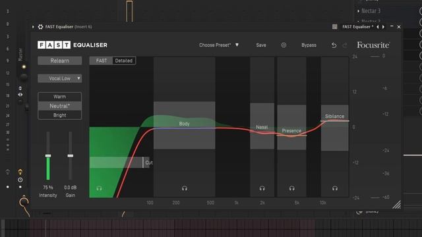Open the Vocal Low profile dropdown

click(x=60, y=78)
